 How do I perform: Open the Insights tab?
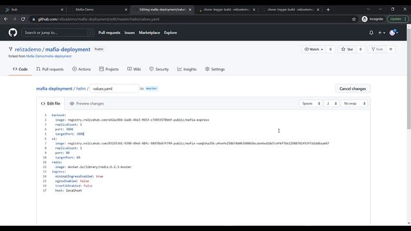coord(187,69)
